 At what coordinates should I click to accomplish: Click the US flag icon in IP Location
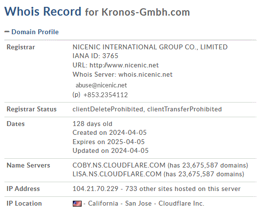point(77,204)
